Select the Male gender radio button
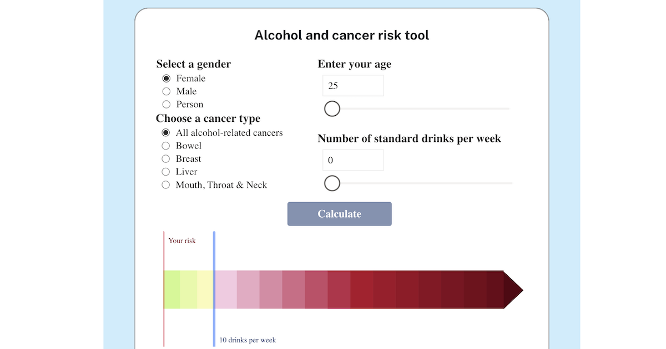 click(x=167, y=91)
